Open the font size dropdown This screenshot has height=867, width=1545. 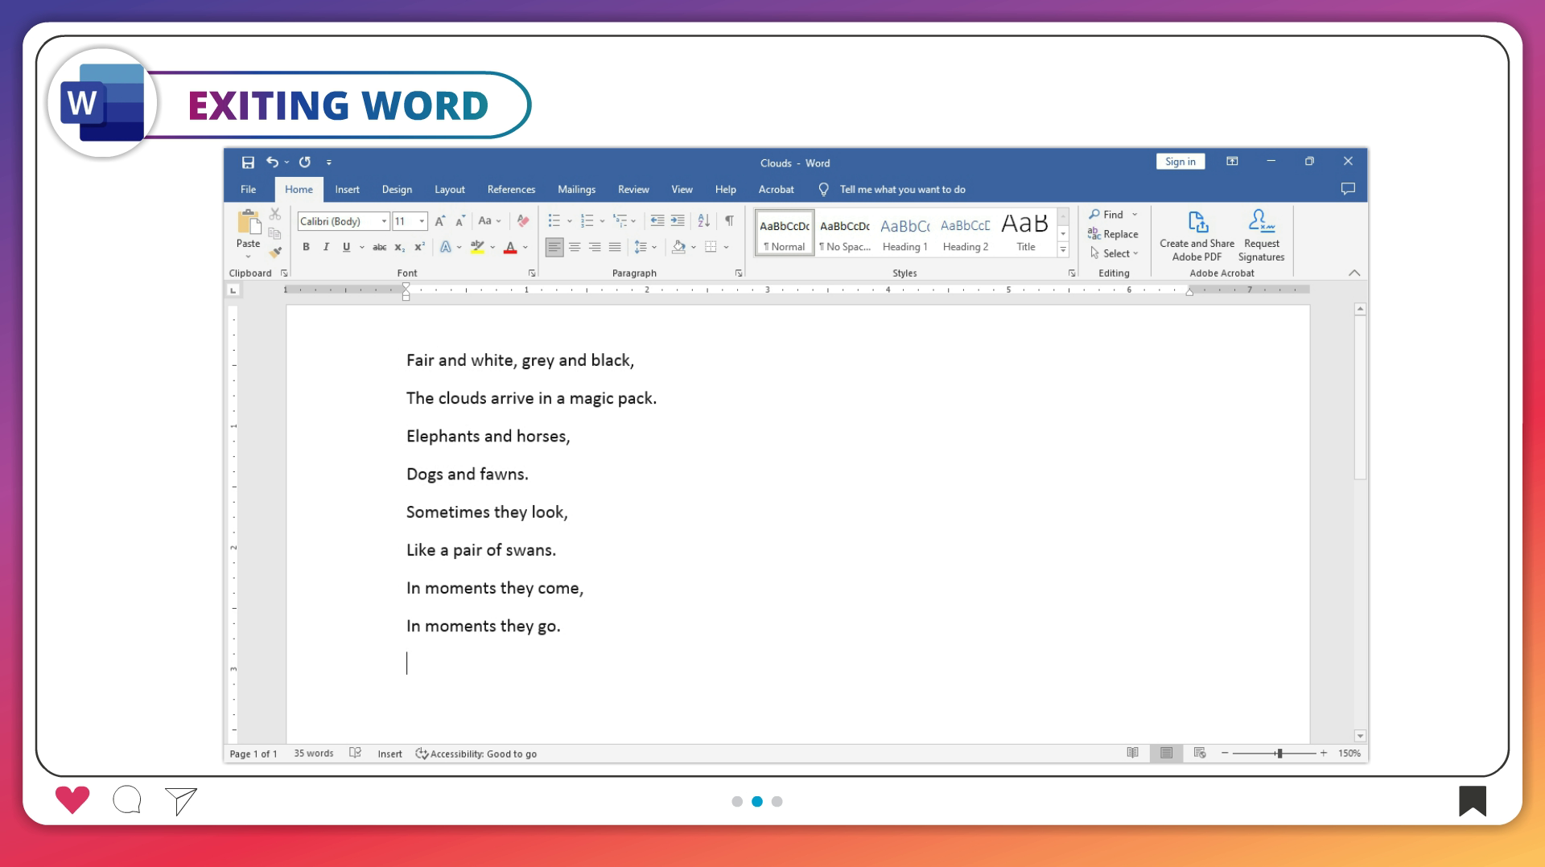(x=422, y=221)
